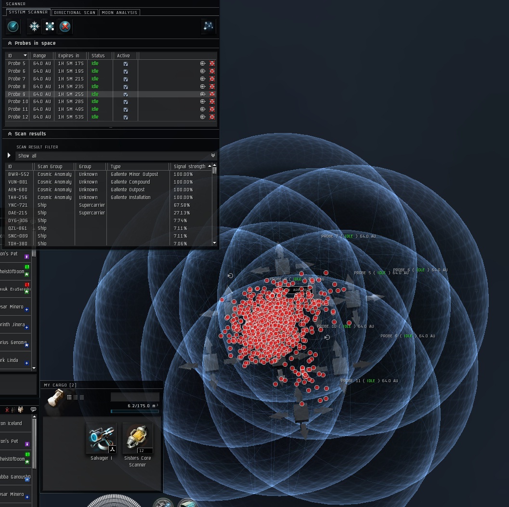
Task: Click the cargo container icon in My Cargo
Action: point(55,398)
